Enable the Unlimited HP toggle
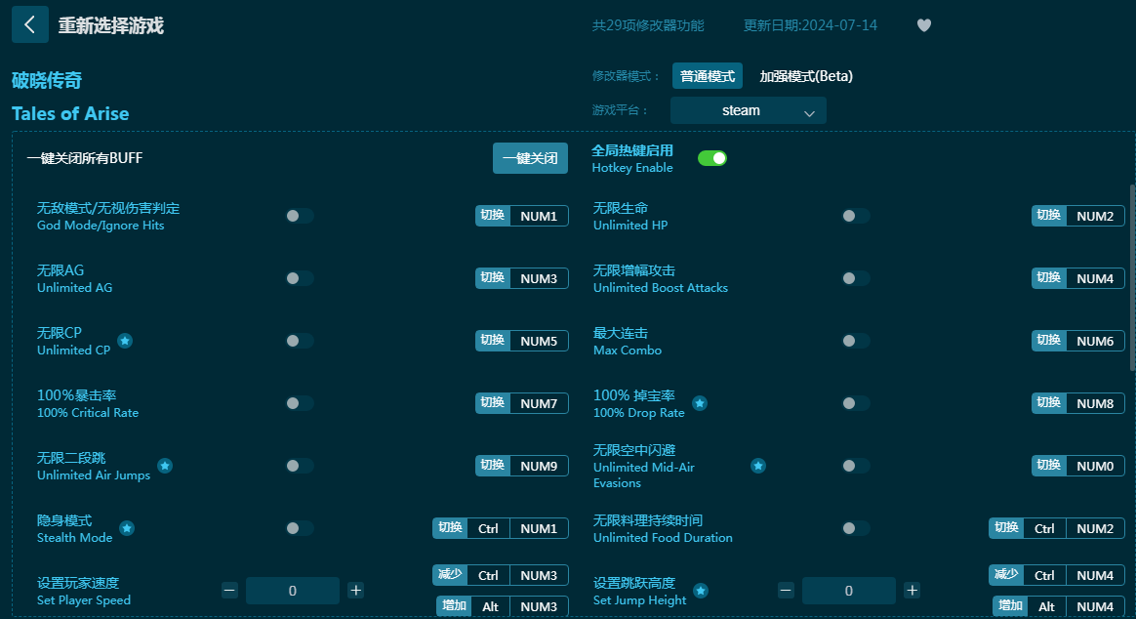The width and height of the screenshot is (1136, 619). 856,216
